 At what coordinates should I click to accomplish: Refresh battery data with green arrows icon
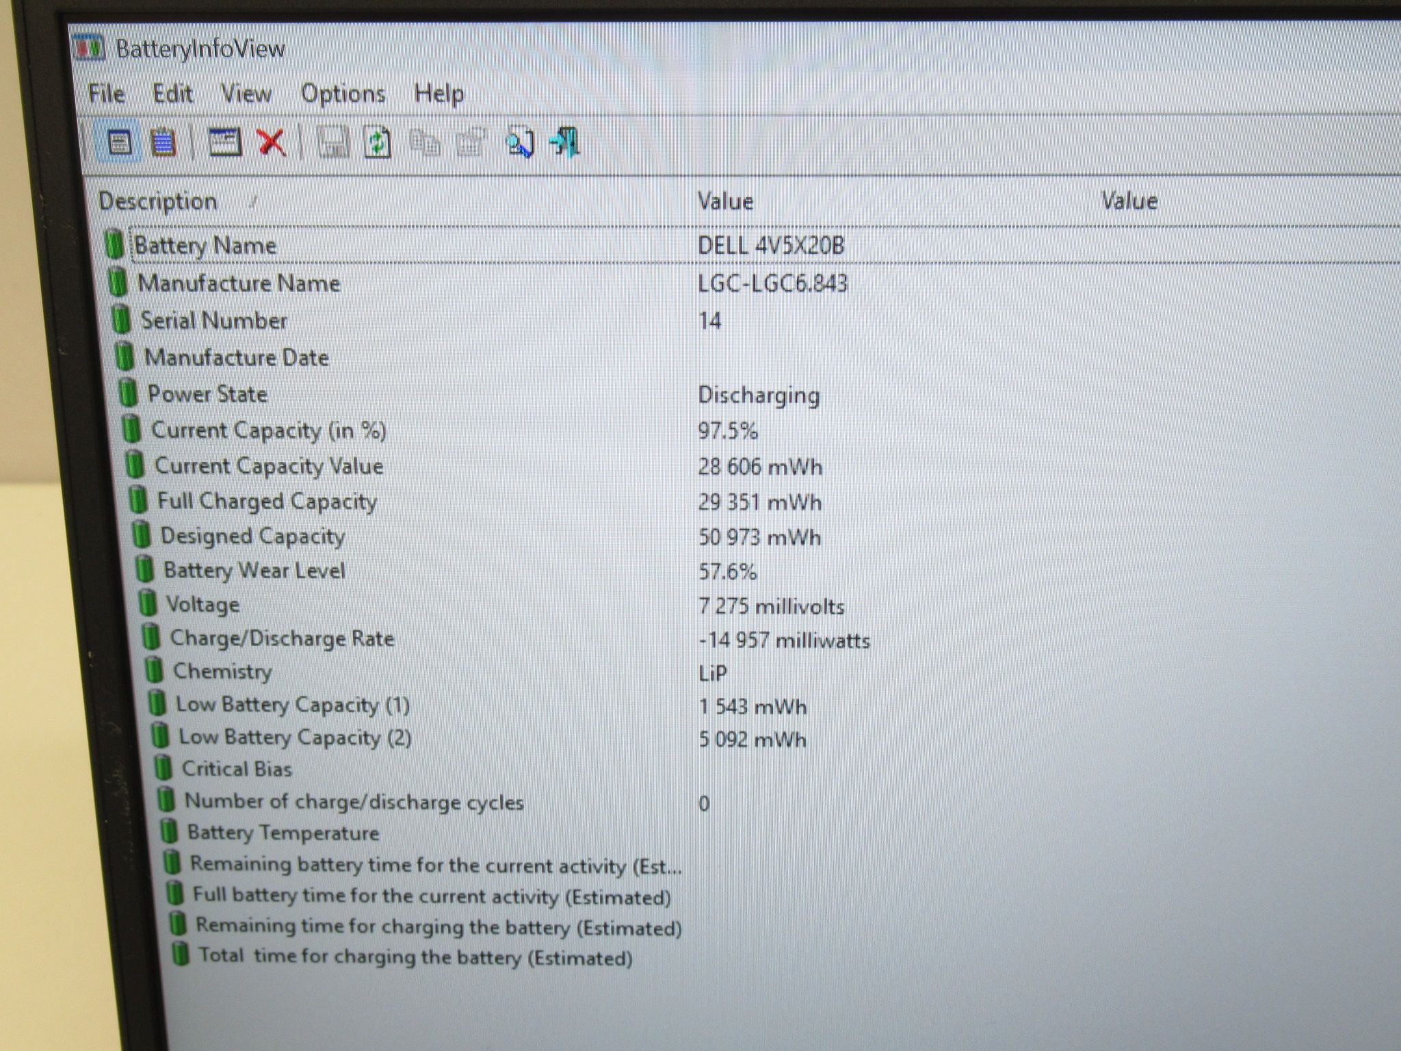pyautogui.click(x=377, y=142)
